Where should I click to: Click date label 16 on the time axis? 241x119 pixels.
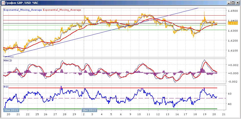click(x=177, y=114)
